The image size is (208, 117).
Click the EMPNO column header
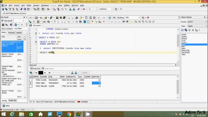click(x=36, y=77)
